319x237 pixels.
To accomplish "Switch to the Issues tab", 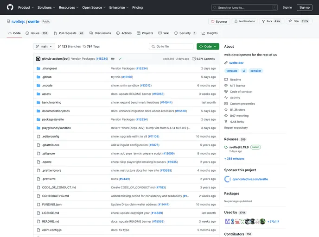I will coord(37,33).
